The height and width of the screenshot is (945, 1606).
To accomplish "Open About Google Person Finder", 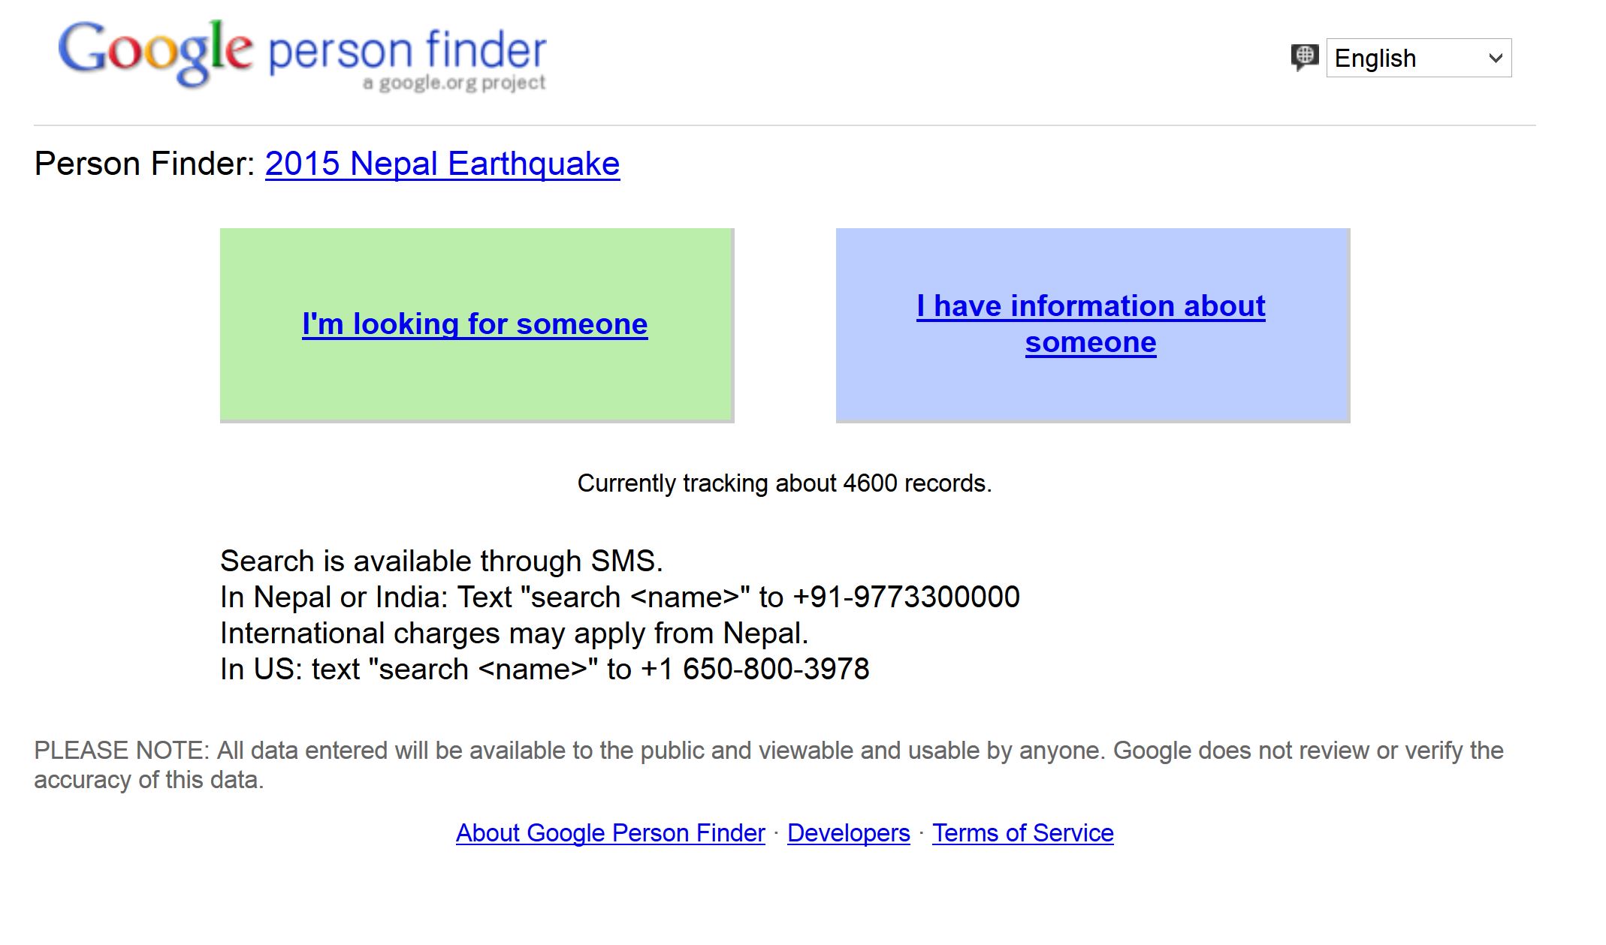I will tap(610, 833).
